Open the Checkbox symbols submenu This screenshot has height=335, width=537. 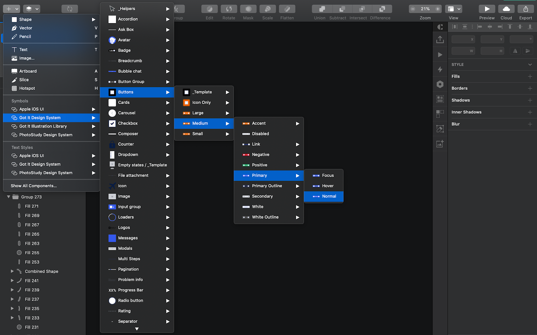pos(137,123)
